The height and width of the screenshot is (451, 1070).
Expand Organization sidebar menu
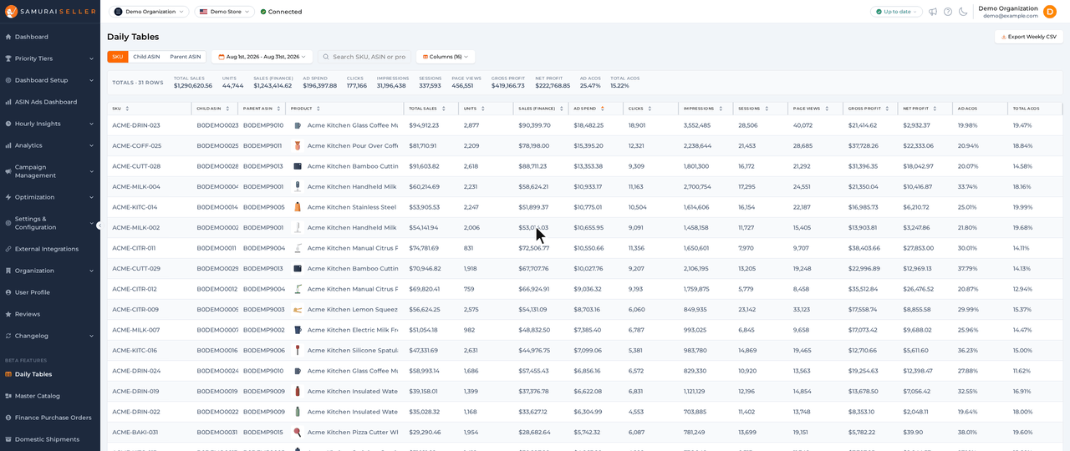coord(50,271)
